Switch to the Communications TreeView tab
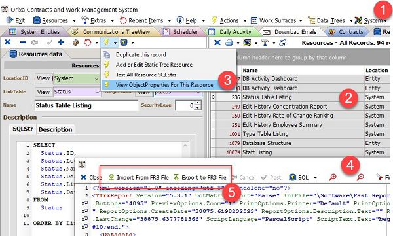This screenshot has width=393, height=236. [x=117, y=32]
